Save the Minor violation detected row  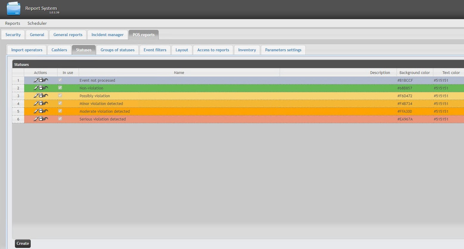coord(41,103)
